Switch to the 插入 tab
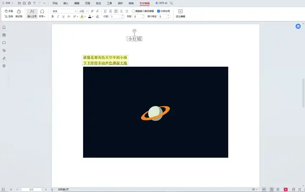The height and width of the screenshot is (192, 305). click(x=66, y=3)
